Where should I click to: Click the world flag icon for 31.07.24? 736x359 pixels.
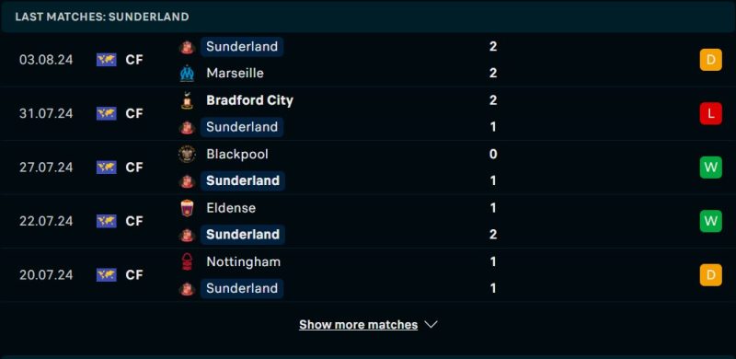coord(107,114)
